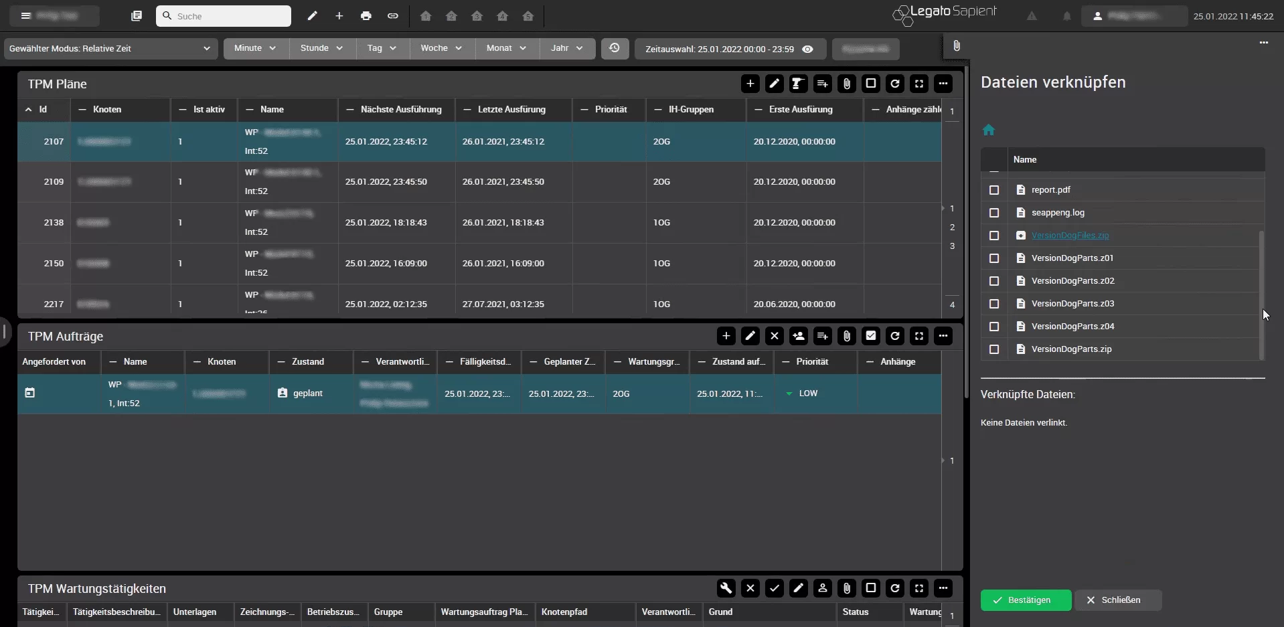Select TPM plan row with Id 2138

coord(479,223)
